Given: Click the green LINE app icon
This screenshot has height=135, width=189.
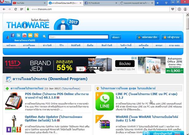Looking at the screenshot, I should [x=104, y=101].
